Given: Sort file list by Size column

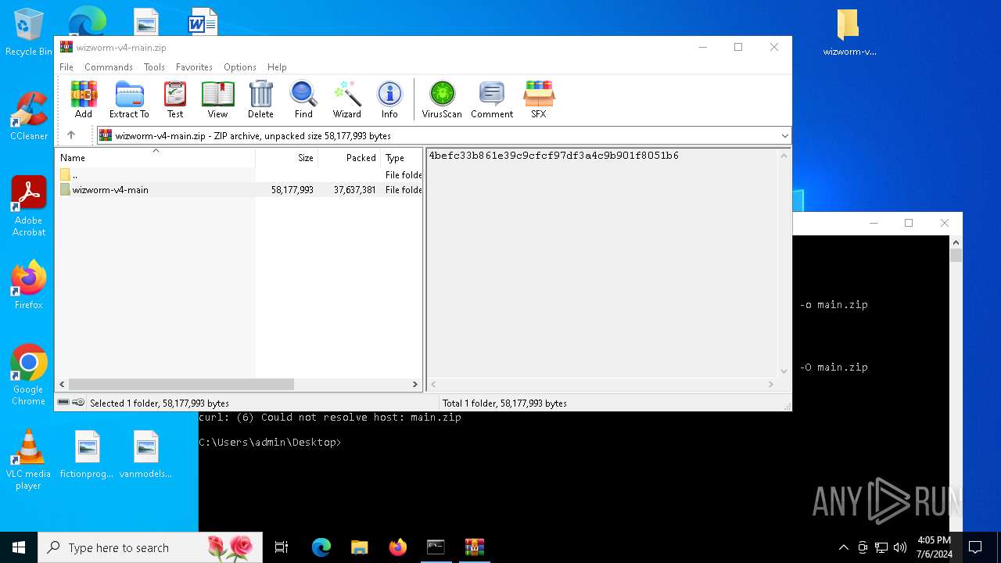Looking at the screenshot, I should (286, 157).
